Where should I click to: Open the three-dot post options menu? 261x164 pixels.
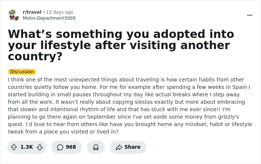click(250, 15)
